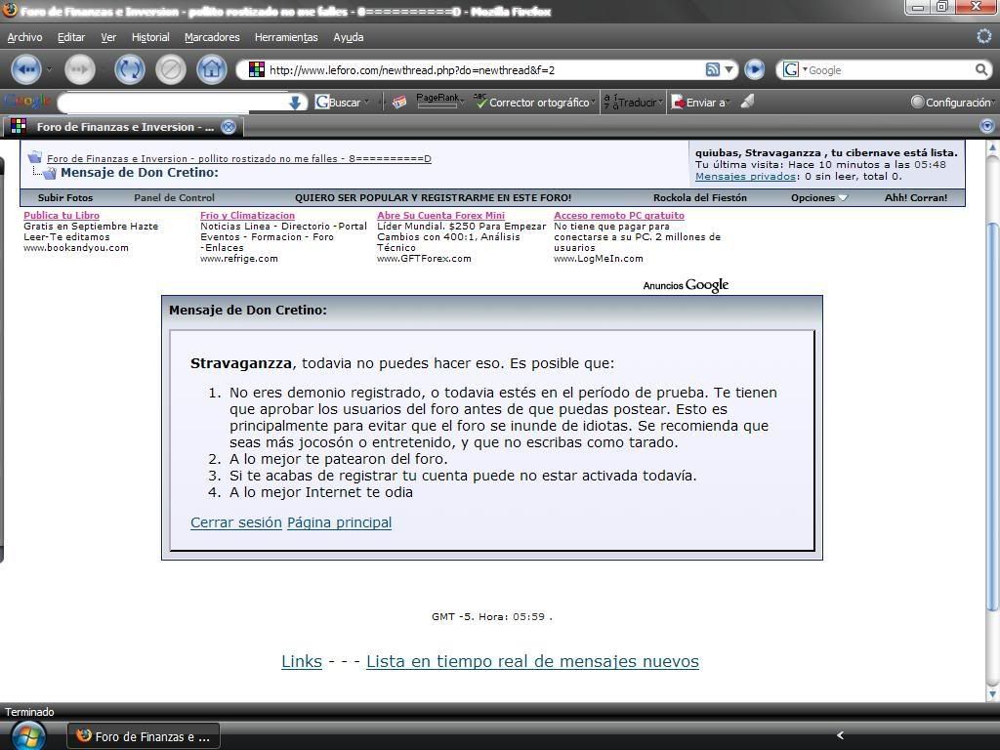The height and width of the screenshot is (750, 1000).
Task: Click the Firefox logo in the title bar
Action: [x=10, y=11]
